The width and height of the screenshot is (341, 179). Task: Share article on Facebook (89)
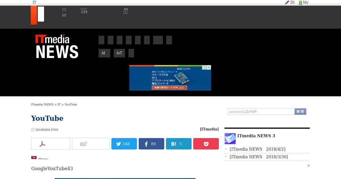[151, 144]
